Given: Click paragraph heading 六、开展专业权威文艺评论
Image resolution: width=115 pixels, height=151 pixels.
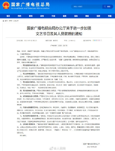Looking at the screenshot, I should [29, 107].
